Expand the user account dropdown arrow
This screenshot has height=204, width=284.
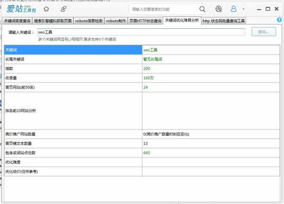point(243,9)
